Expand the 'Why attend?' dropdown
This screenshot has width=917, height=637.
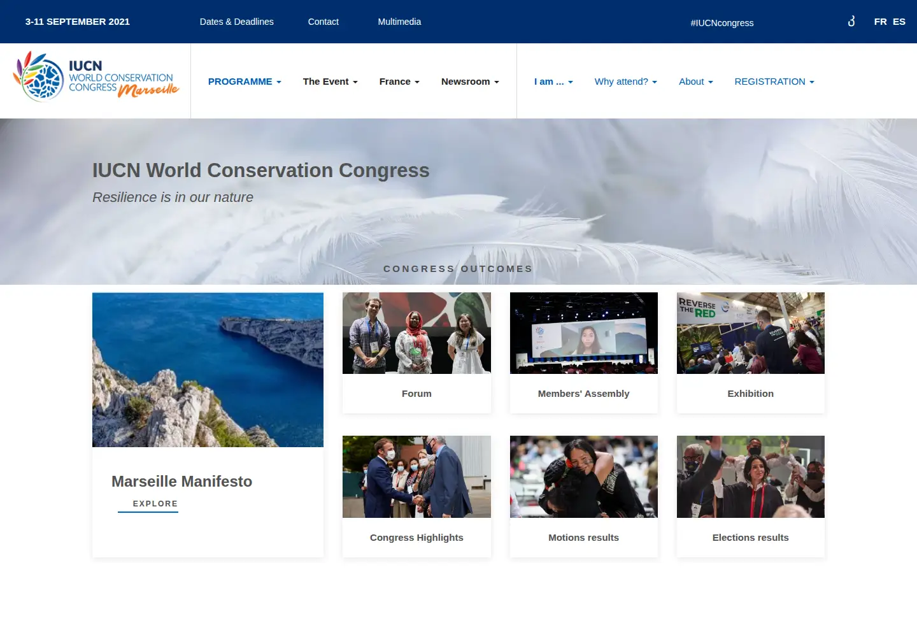click(626, 82)
